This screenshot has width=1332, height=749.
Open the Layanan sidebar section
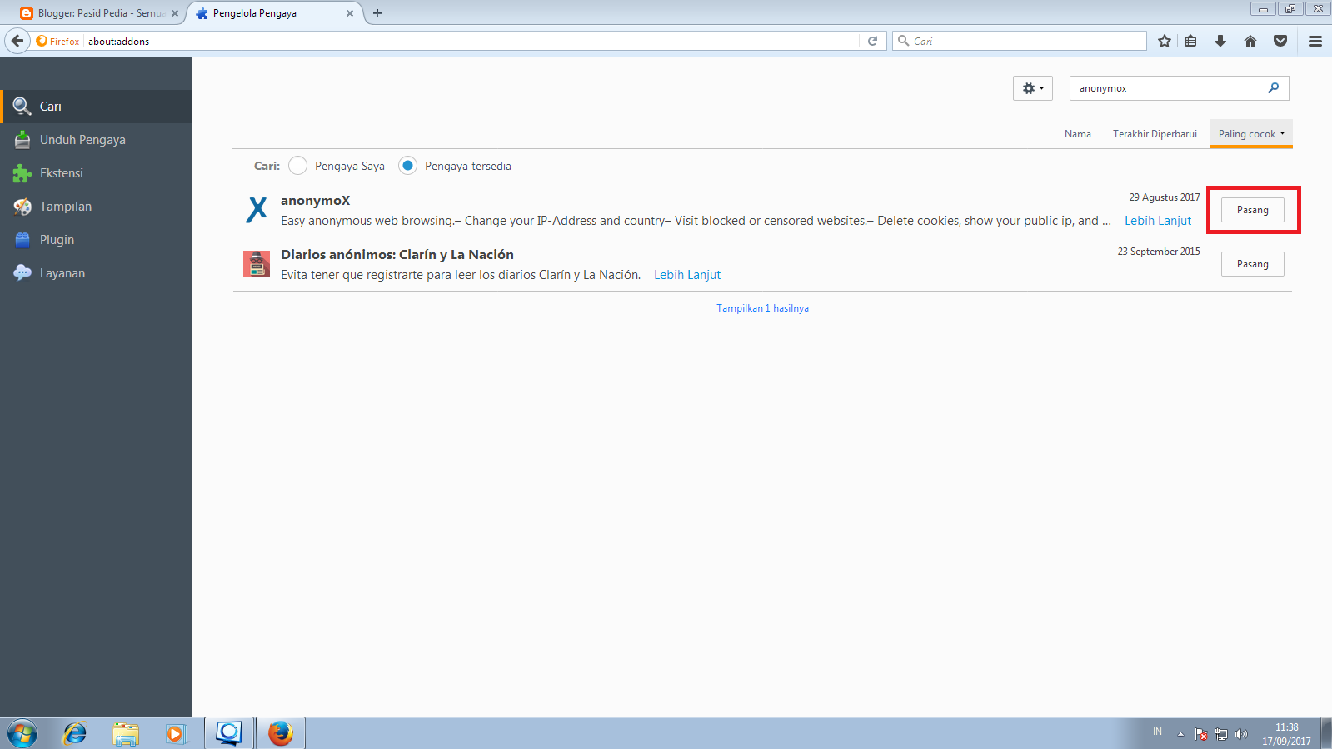click(x=96, y=273)
